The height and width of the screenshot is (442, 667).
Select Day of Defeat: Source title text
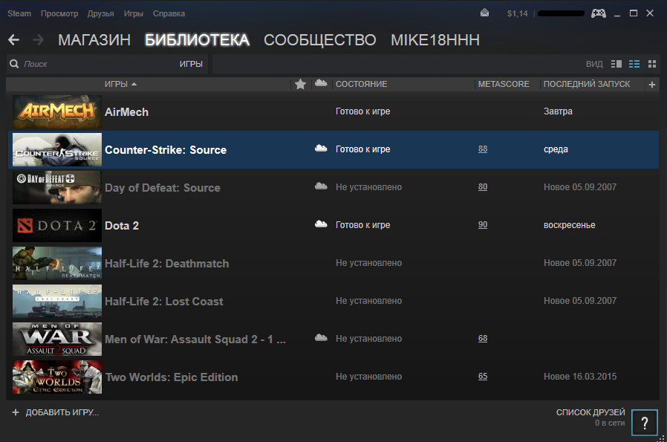click(x=163, y=188)
